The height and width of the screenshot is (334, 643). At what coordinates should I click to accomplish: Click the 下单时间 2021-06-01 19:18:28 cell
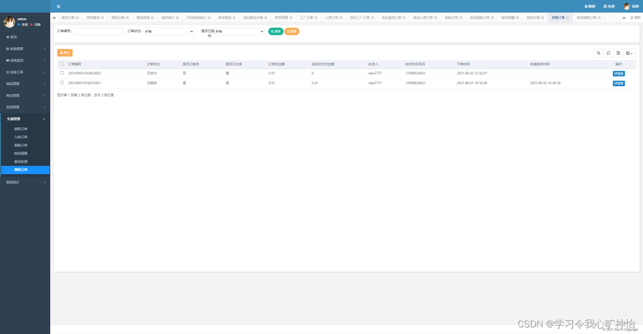472,83
